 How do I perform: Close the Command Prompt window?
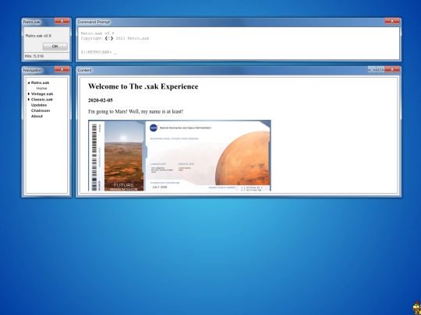(x=392, y=21)
